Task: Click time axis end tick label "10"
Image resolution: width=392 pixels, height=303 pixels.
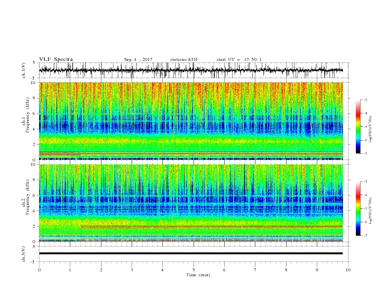Action: pyautogui.click(x=348, y=270)
